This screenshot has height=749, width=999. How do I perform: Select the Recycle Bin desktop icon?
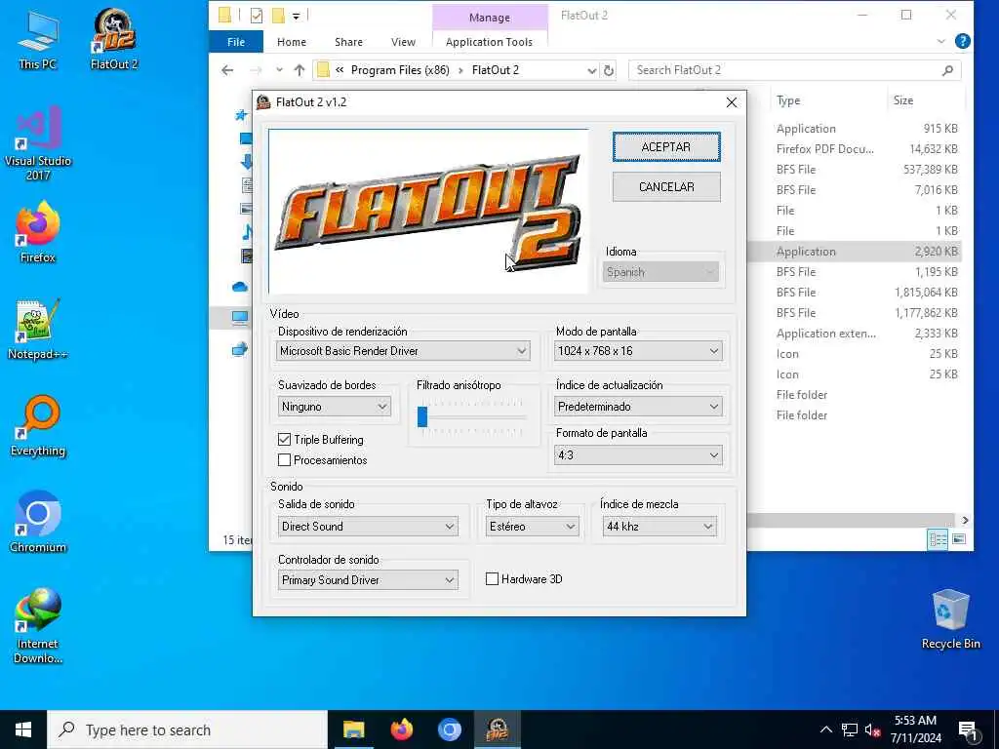(950, 619)
